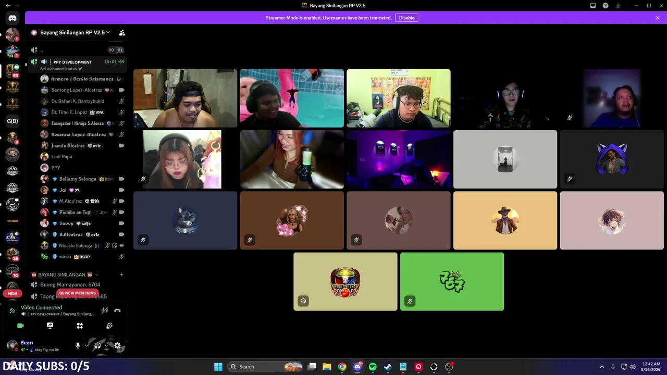Set a channel status

[x=61, y=69]
